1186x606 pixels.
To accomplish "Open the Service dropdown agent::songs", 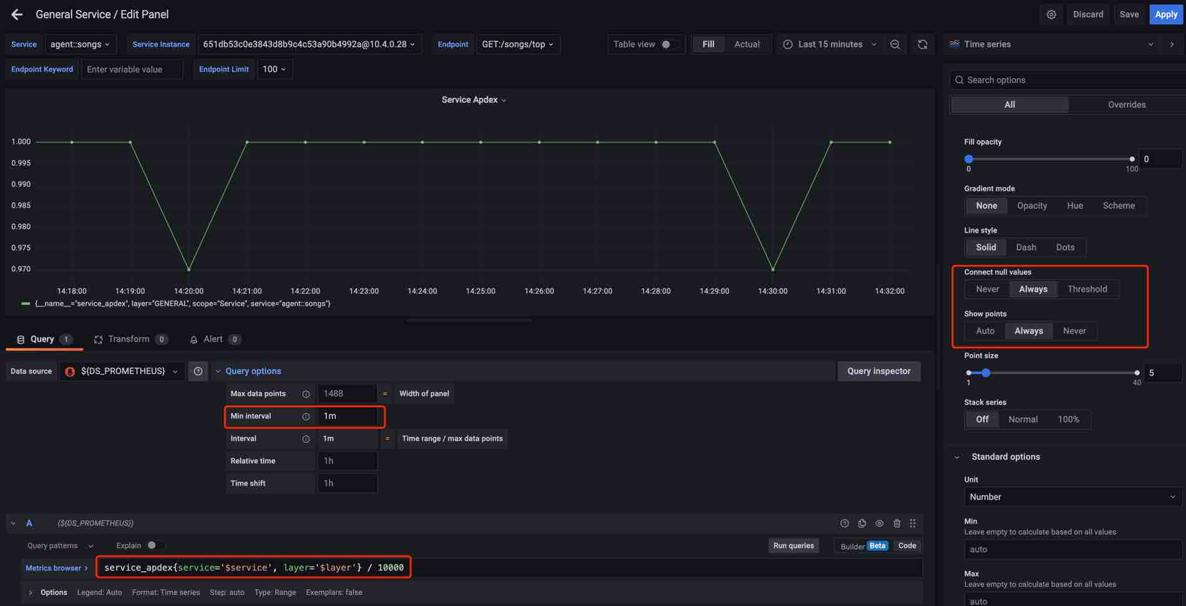I will [x=80, y=44].
